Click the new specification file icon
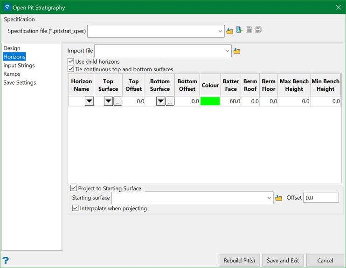Screen dimensions: 346x268 tap(240, 30)
